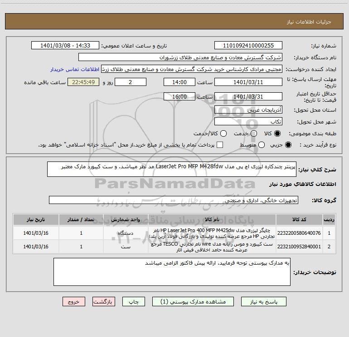Click the واحد شمارش column header
The width and height of the screenshot is (349, 337).
pyautogui.click(x=126, y=220)
